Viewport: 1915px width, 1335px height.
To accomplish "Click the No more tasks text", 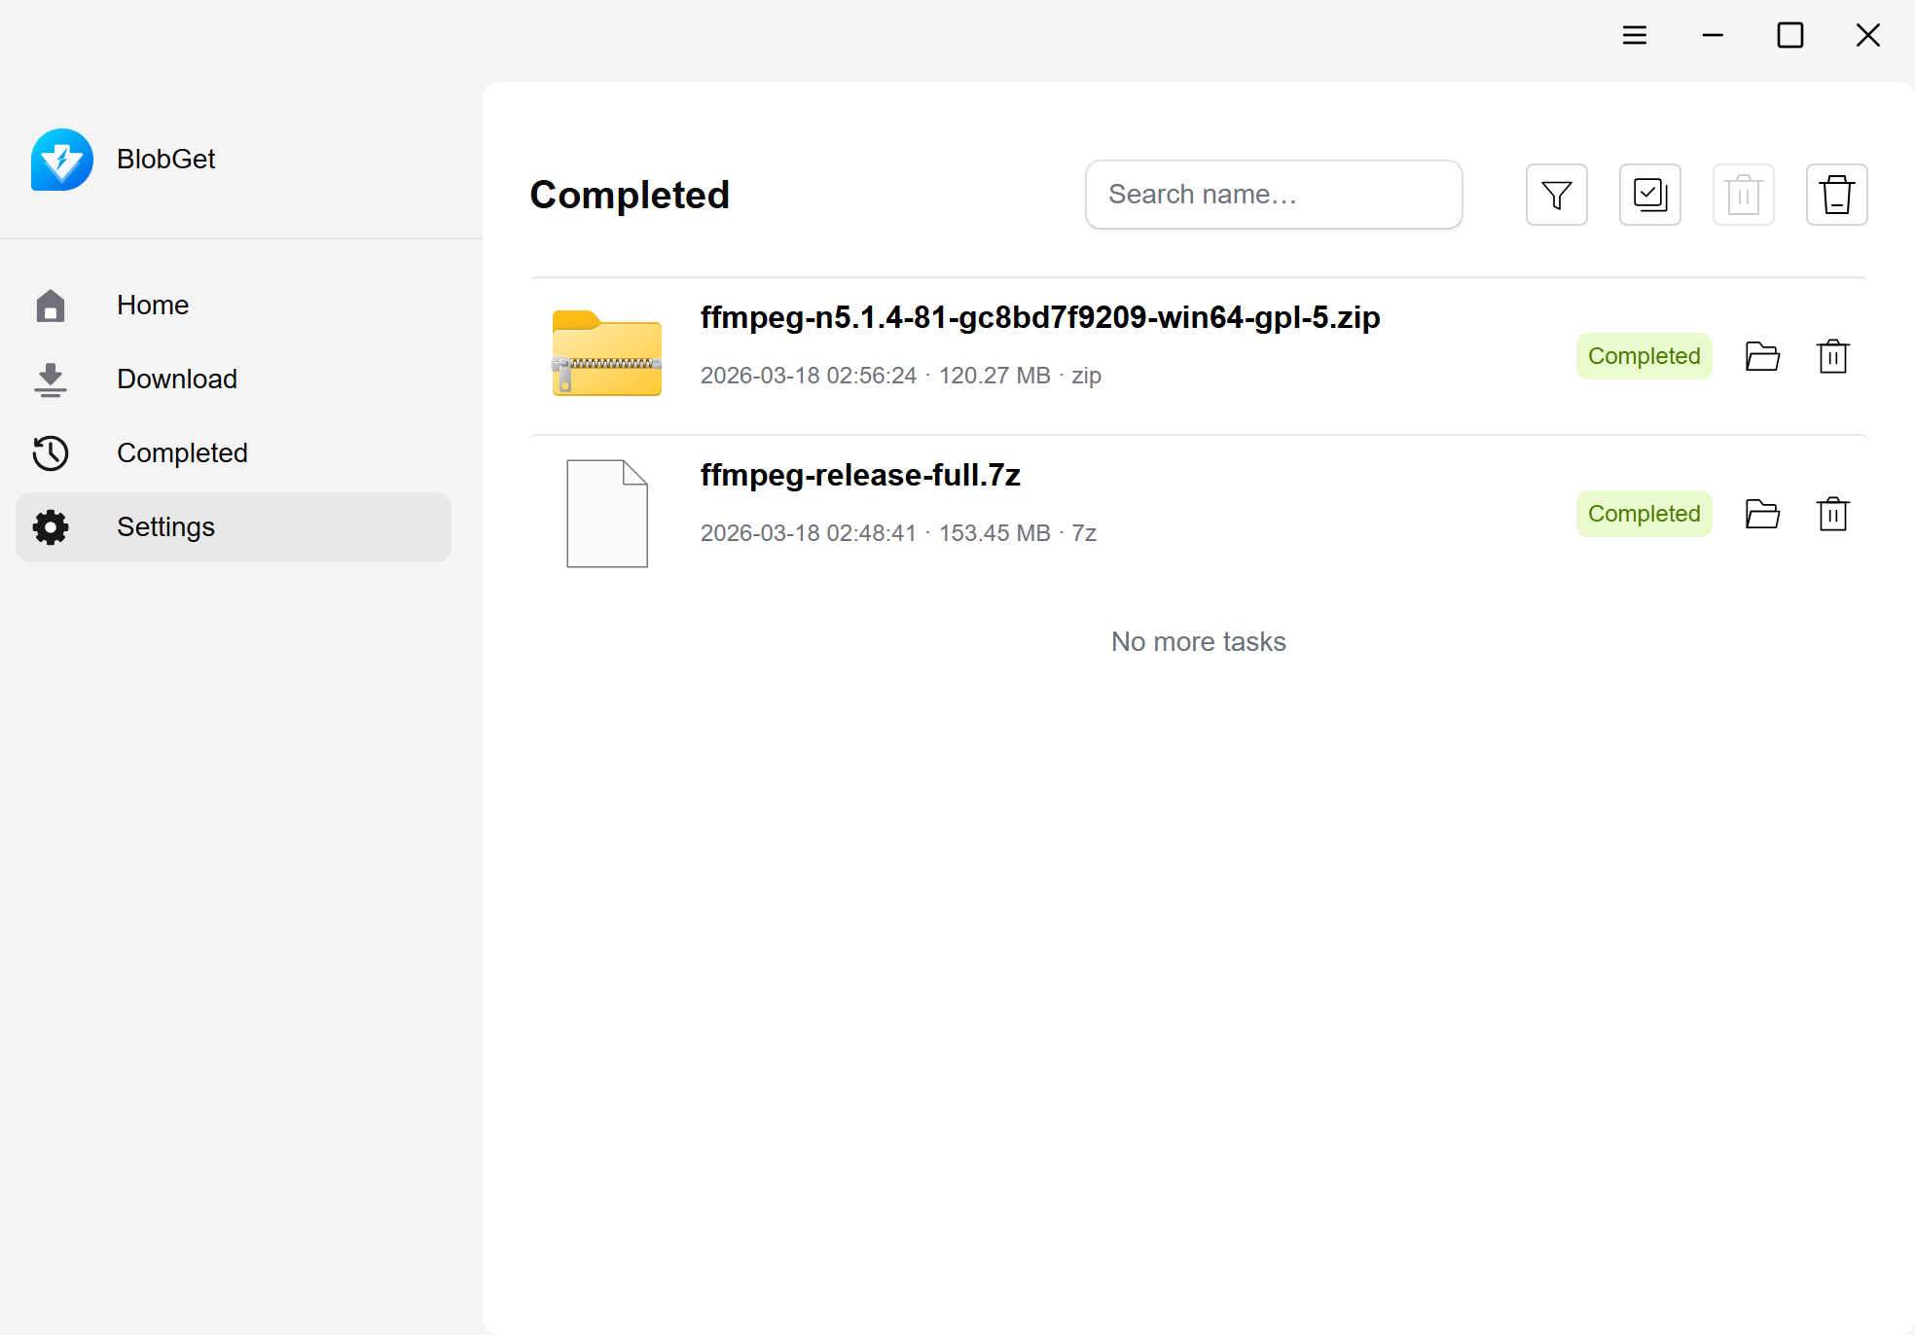I will pyautogui.click(x=1198, y=641).
